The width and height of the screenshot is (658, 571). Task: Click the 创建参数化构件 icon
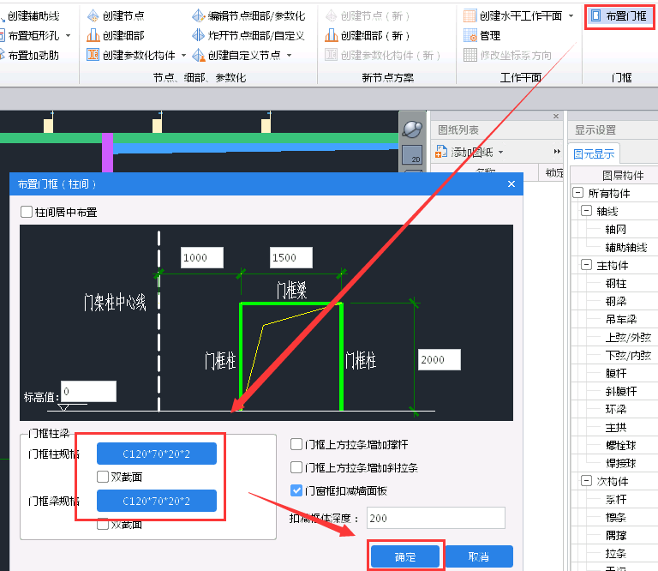(x=93, y=55)
